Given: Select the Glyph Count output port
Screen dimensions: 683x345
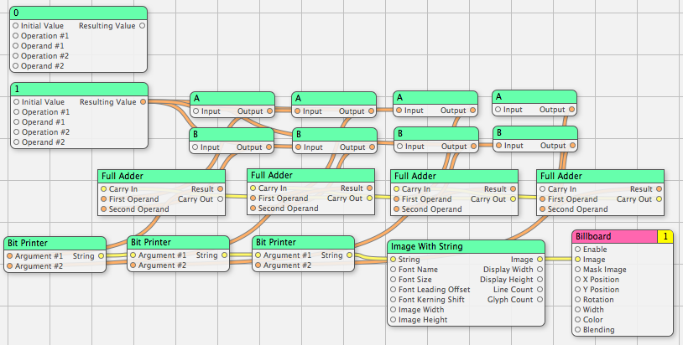Looking at the screenshot, I should point(540,300).
